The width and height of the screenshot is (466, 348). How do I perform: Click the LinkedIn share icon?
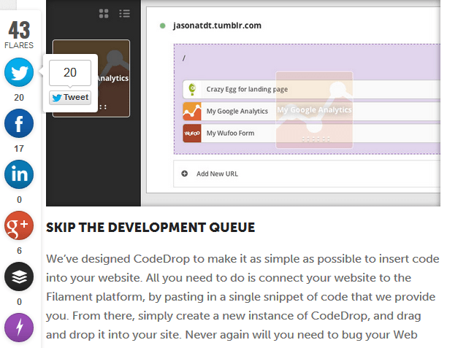19,174
